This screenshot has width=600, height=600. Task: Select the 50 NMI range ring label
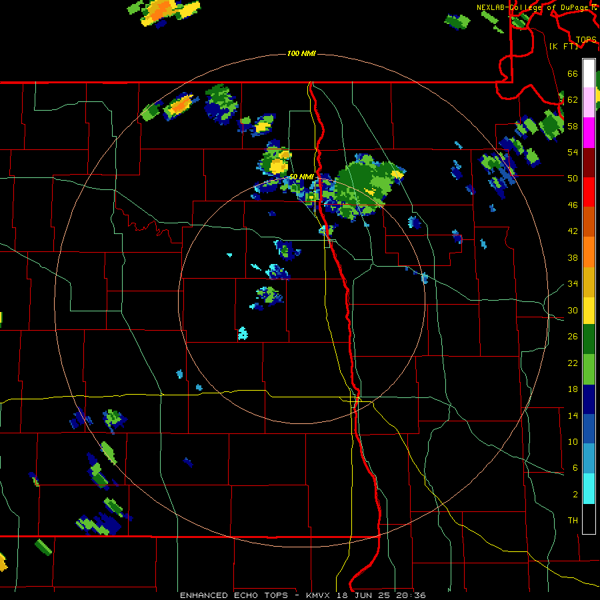point(301,177)
